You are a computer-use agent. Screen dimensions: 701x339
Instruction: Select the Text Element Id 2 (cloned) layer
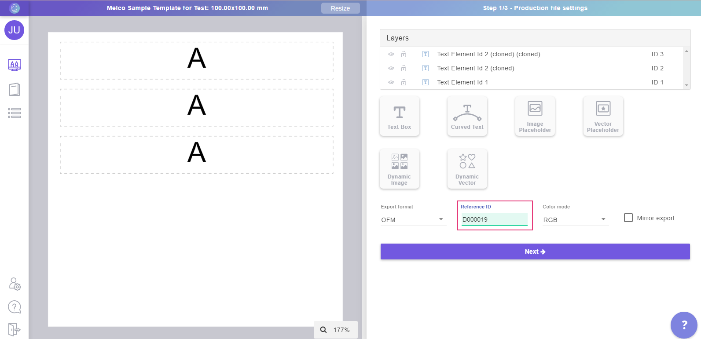click(x=475, y=68)
